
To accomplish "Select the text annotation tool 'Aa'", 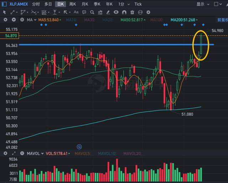I will [x=76, y=12].
